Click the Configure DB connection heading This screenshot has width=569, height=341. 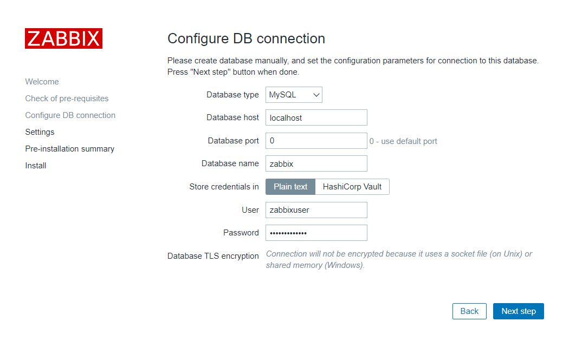[x=246, y=38]
